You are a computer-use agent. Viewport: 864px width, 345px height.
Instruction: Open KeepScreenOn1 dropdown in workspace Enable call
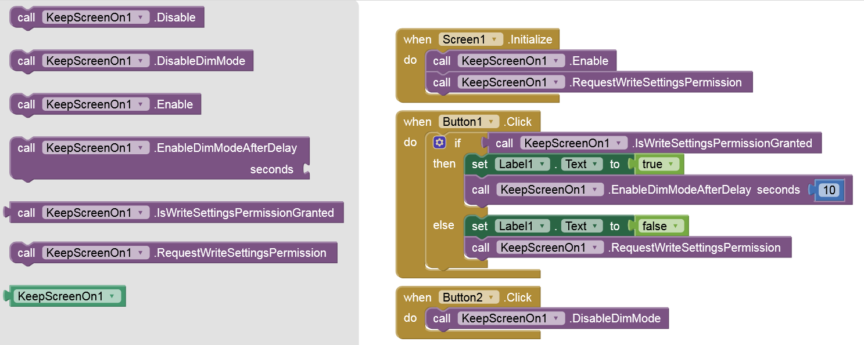pos(556,61)
